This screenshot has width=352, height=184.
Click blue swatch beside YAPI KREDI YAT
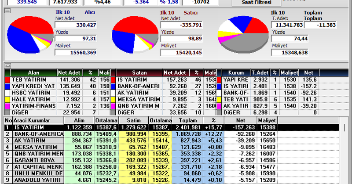(7, 86)
